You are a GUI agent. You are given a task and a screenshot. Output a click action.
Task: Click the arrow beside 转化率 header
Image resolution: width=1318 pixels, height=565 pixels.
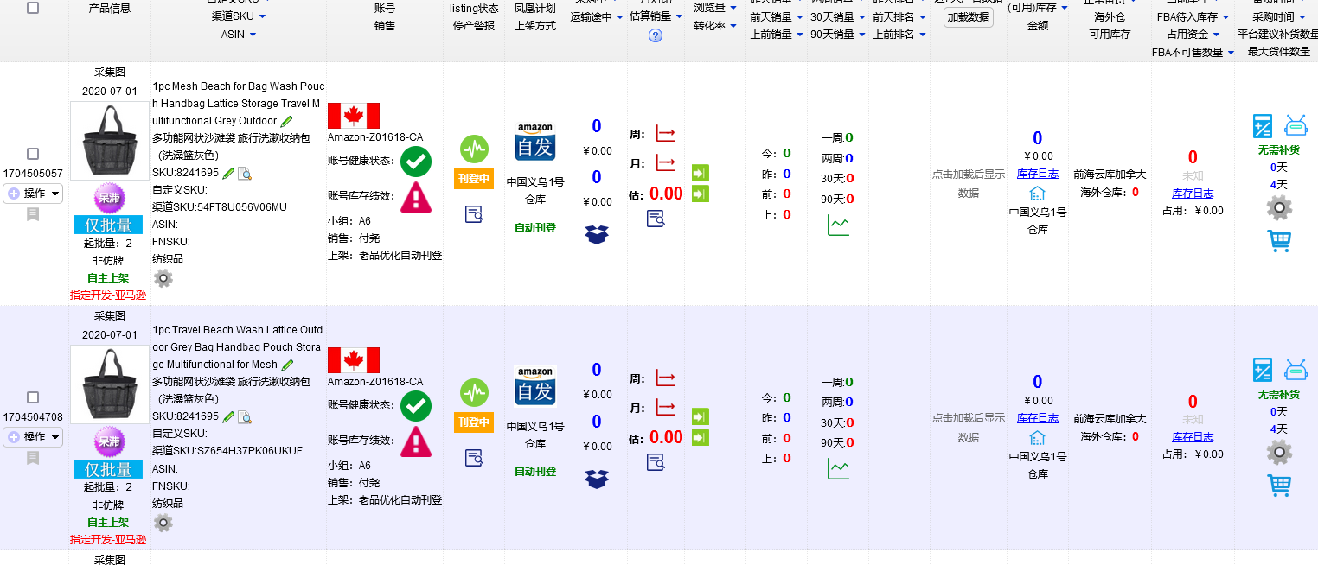733,26
